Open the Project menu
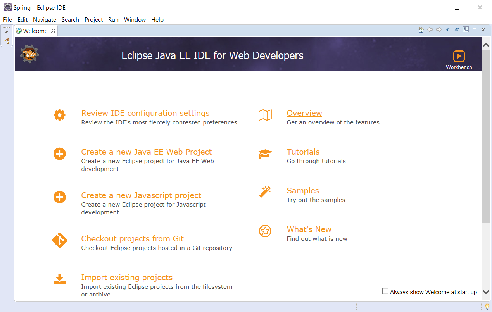Image resolution: width=492 pixels, height=312 pixels. 94,20
